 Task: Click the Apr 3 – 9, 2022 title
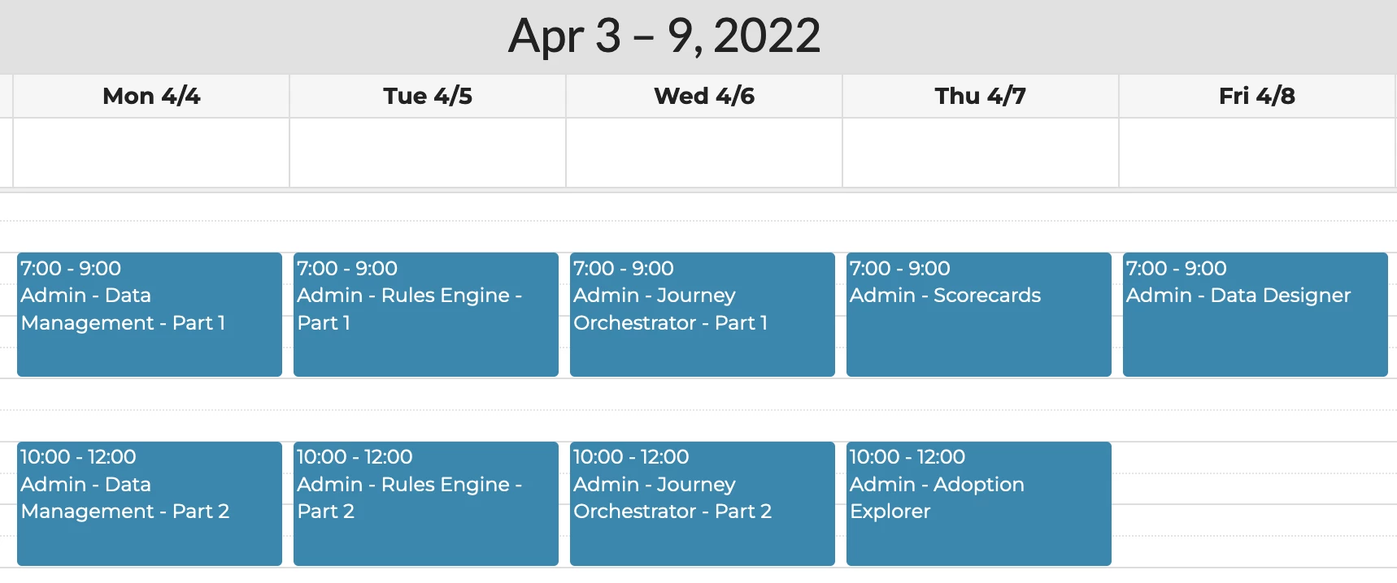coord(664,36)
